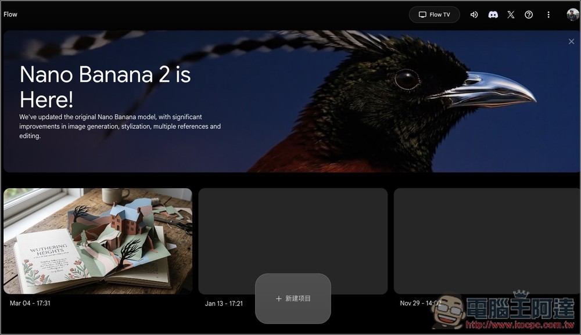Open the user profile avatar
This screenshot has width=581, height=335.
coord(572,15)
